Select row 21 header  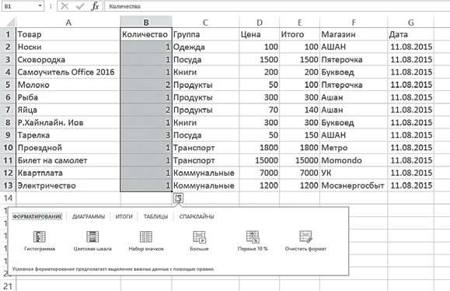8,286
